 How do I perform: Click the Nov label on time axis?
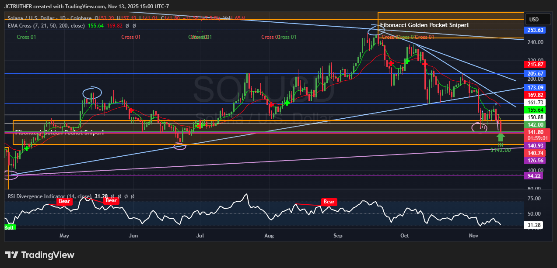tap(473, 236)
